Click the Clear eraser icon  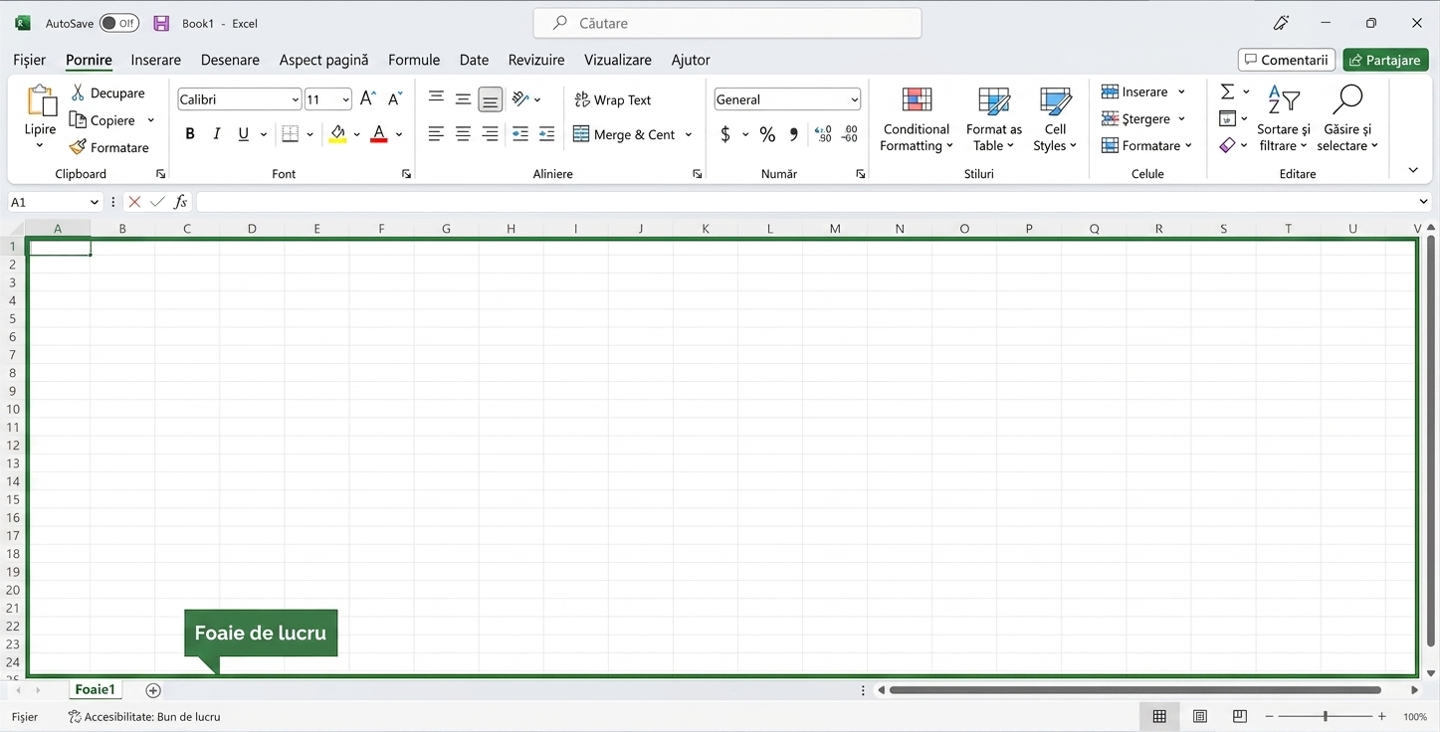pos(1227,145)
